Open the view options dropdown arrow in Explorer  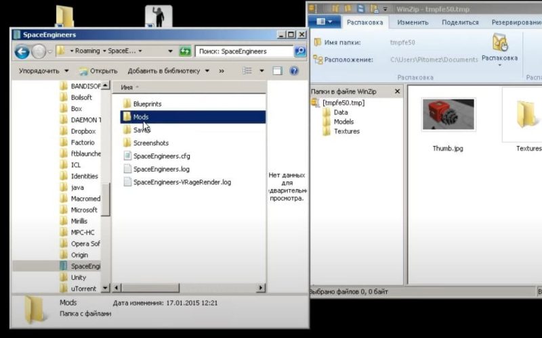261,71
